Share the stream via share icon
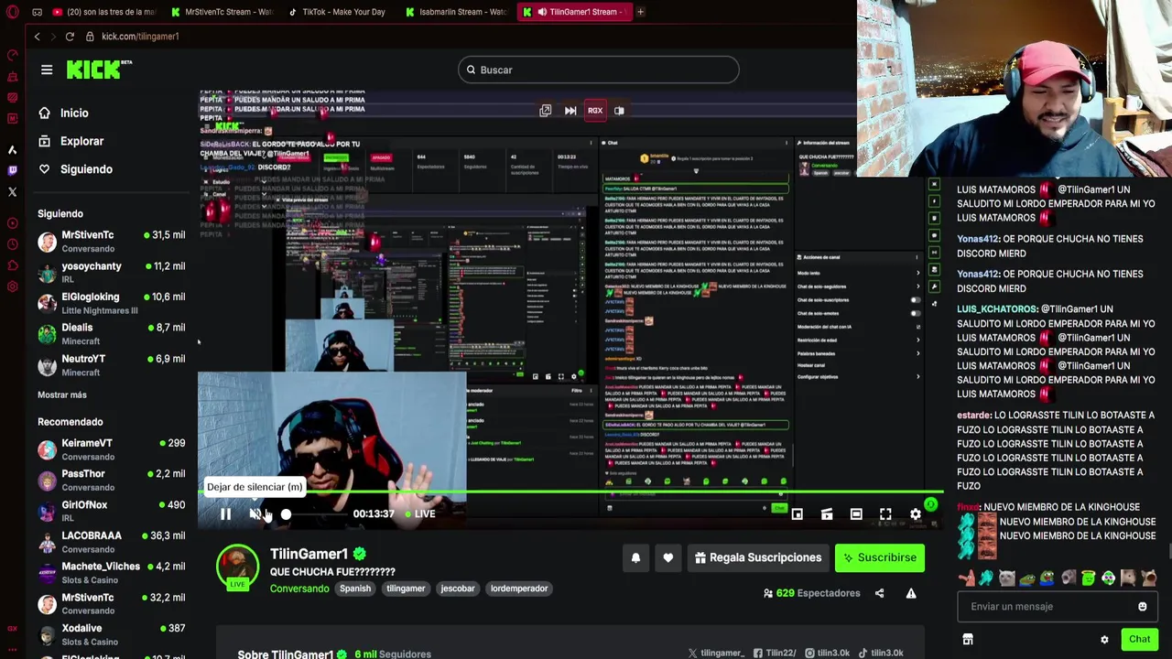 [879, 593]
